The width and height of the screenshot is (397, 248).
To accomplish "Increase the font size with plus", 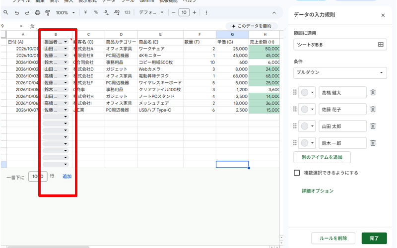I will coord(195,12).
